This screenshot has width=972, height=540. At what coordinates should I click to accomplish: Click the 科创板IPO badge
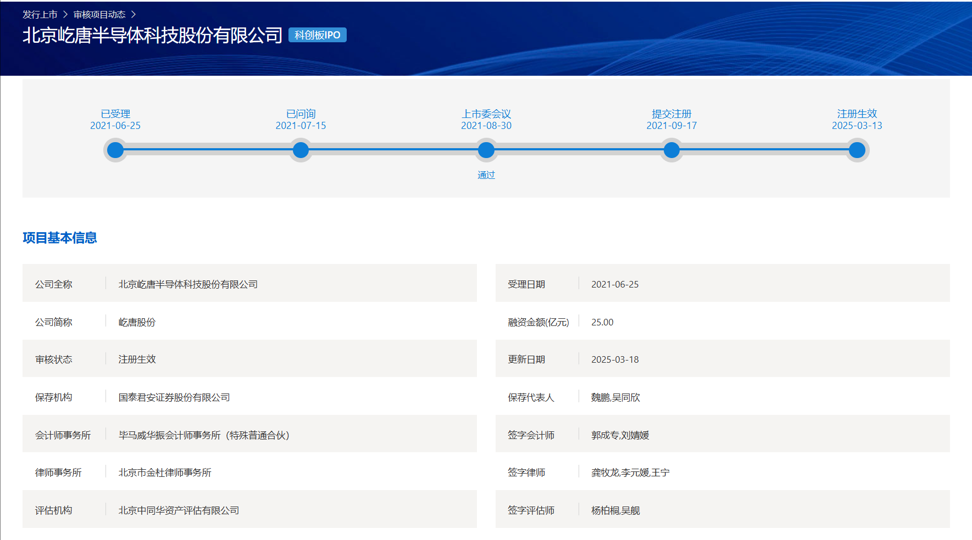317,35
